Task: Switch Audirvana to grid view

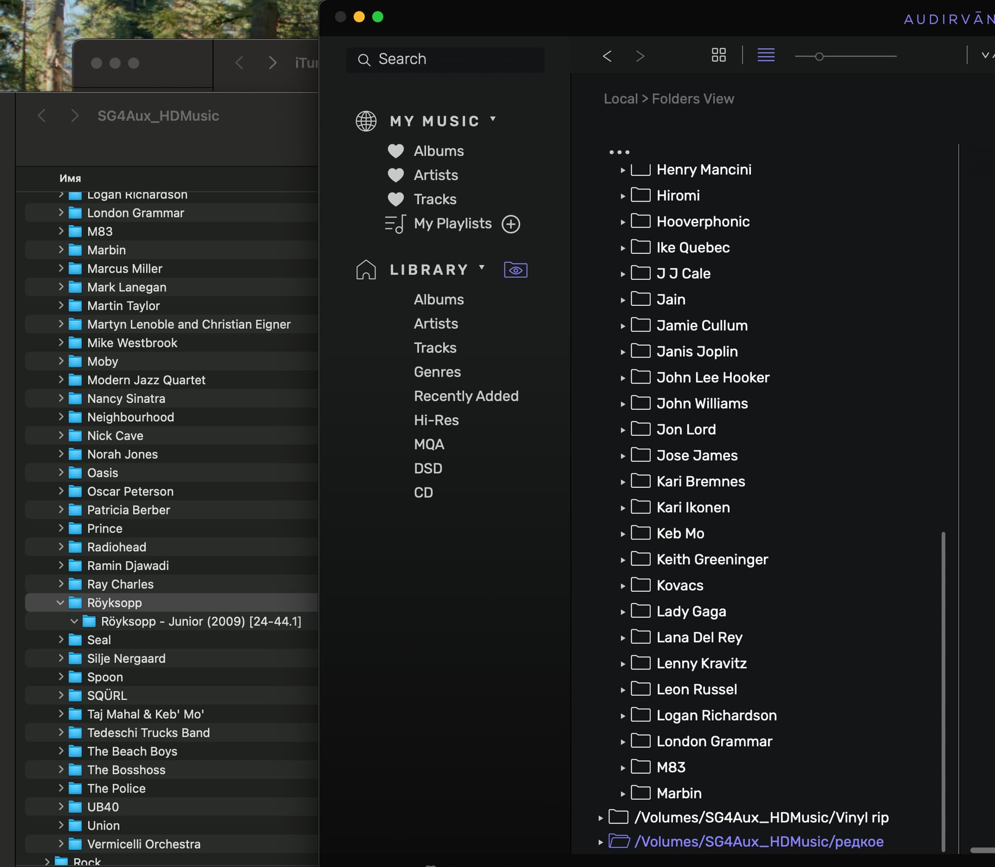Action: 718,55
